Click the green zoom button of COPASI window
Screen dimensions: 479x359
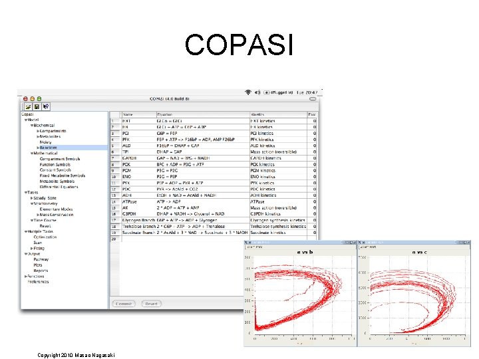pyautogui.click(x=39, y=98)
